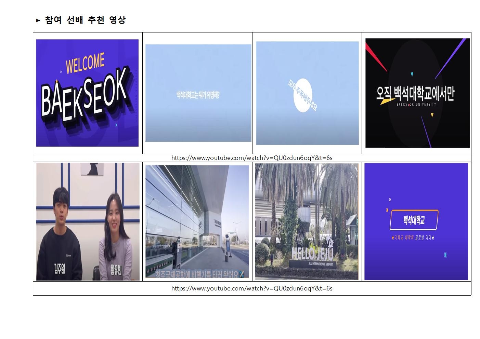
Task: Select the 청주국제공항 airport building thumbnail
Action: (x=197, y=222)
